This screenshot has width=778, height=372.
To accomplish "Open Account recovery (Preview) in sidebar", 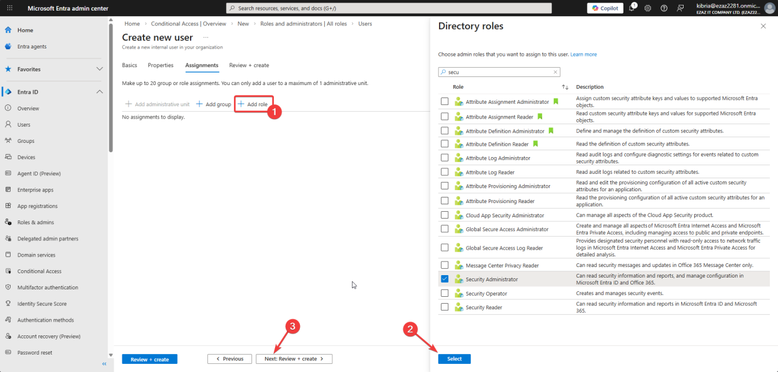I will [49, 337].
